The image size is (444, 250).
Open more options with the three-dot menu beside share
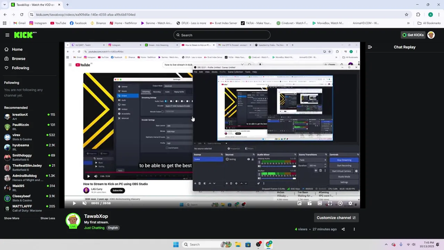point(354,229)
